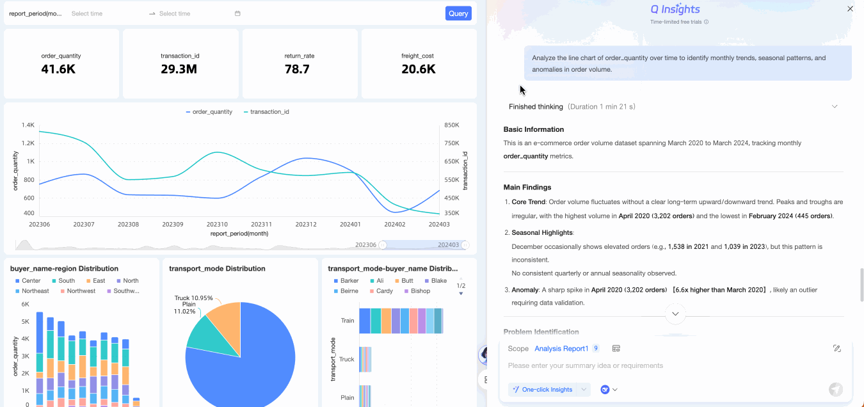Toggle Northeast legend item
This screenshot has width=864, height=407.
(x=31, y=291)
